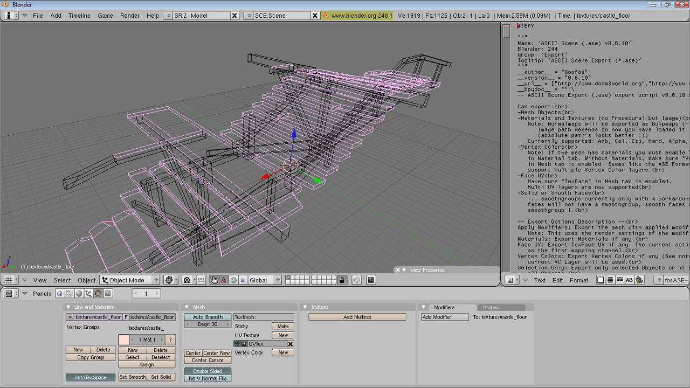Image resolution: width=690 pixels, height=388 pixels.
Task: Click the Add Multires button
Action: coord(357,317)
